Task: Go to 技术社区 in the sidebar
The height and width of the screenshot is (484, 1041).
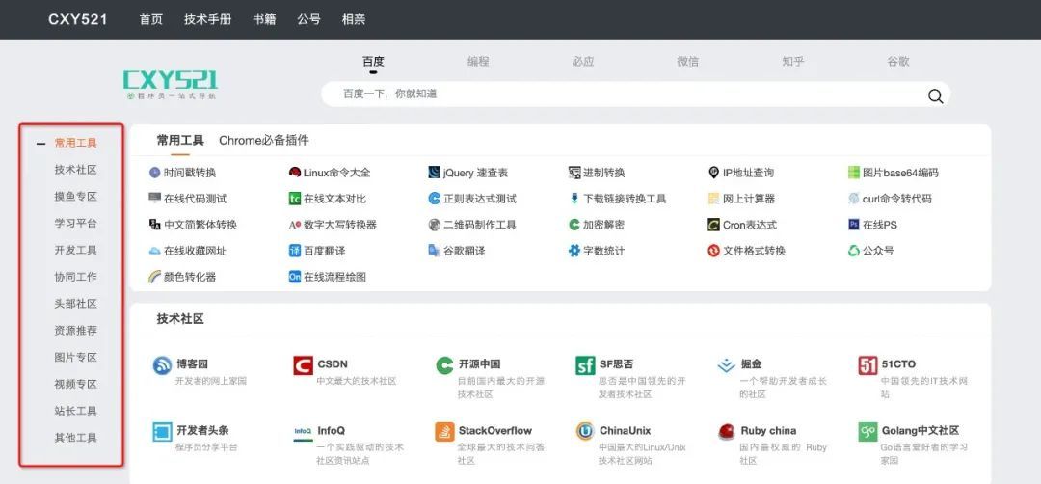Action: pyautogui.click(x=76, y=170)
